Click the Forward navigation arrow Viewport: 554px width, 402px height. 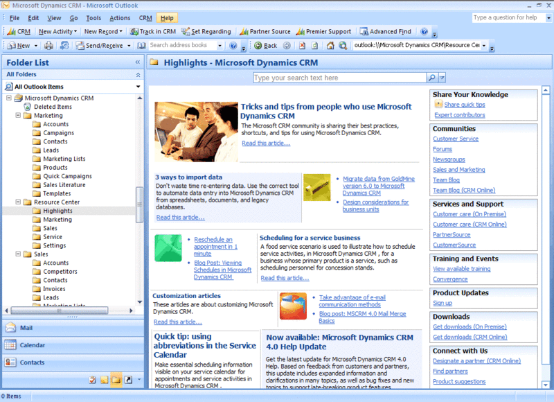(287, 45)
